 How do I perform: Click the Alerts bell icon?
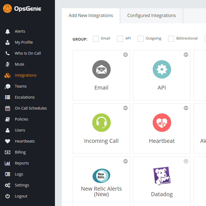coord(8,31)
